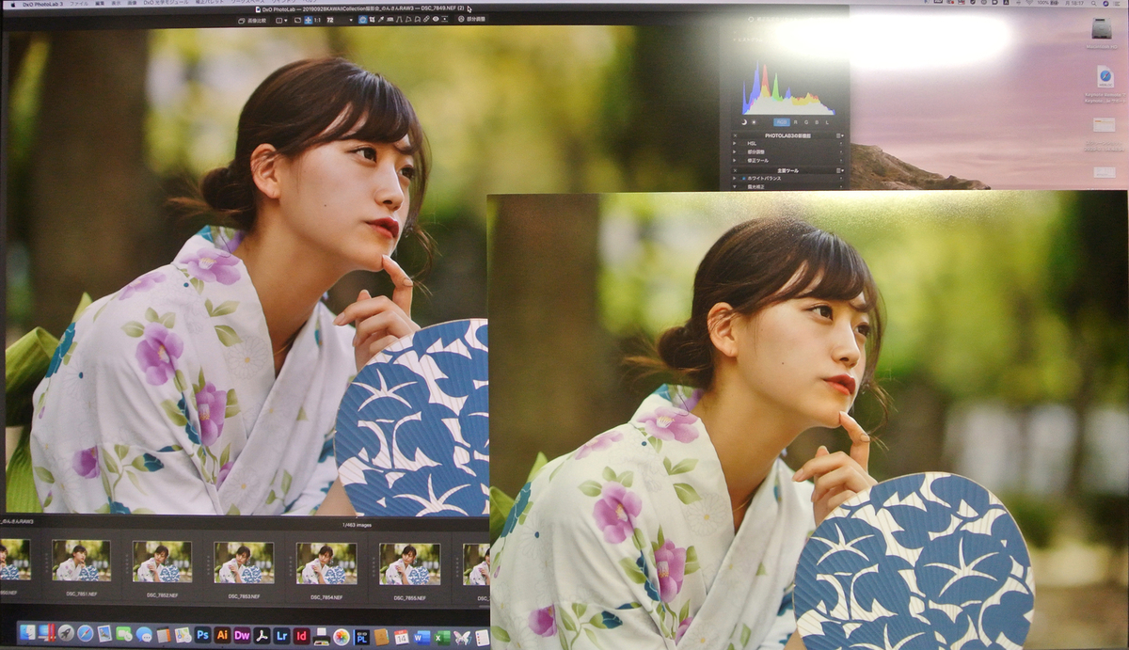Image resolution: width=1129 pixels, height=650 pixels.
Task: Open Siri from the menu bar
Action: 1105,4
